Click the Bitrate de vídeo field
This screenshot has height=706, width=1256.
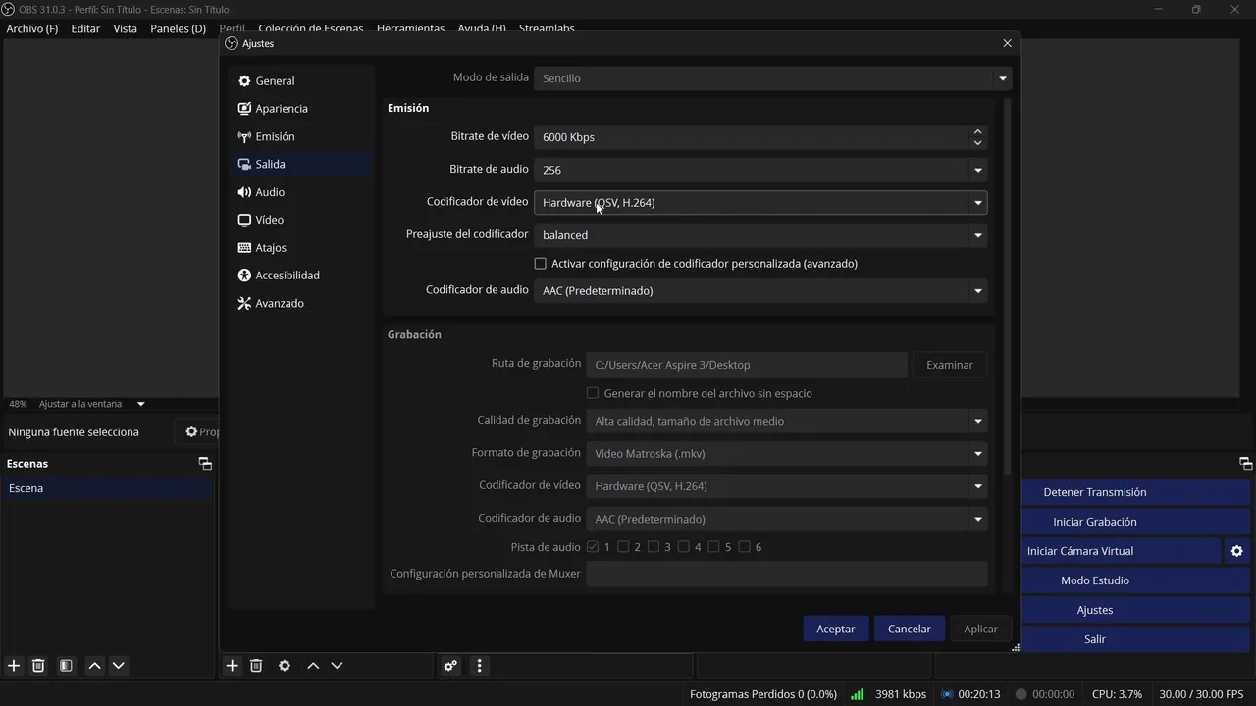click(x=751, y=137)
